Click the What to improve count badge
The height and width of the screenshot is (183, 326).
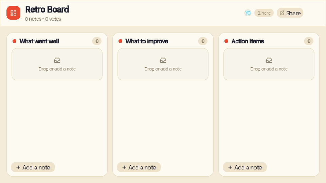(203, 41)
